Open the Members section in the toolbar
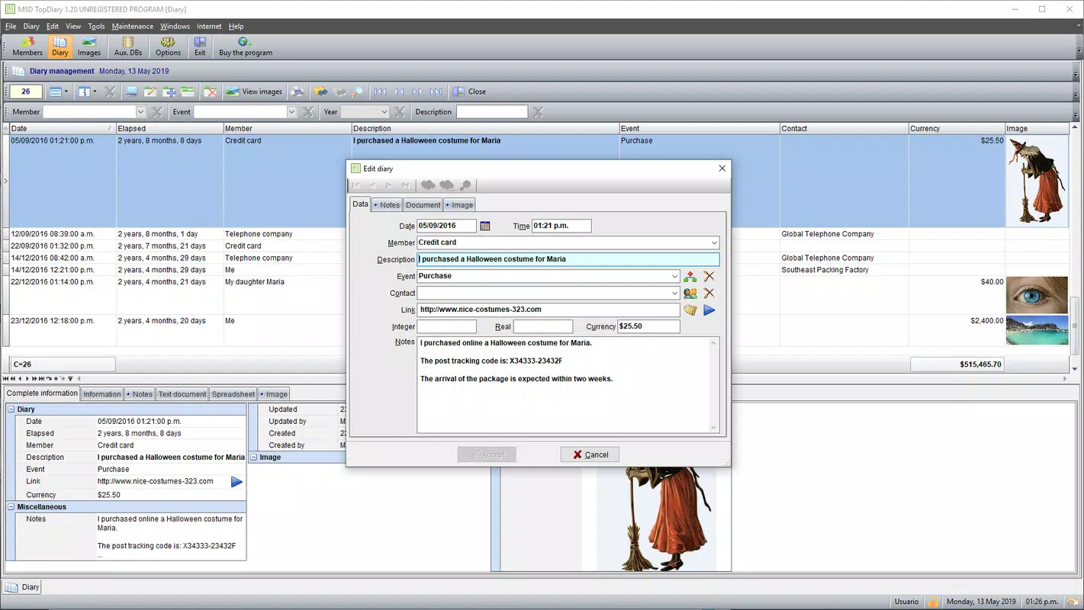 point(27,47)
